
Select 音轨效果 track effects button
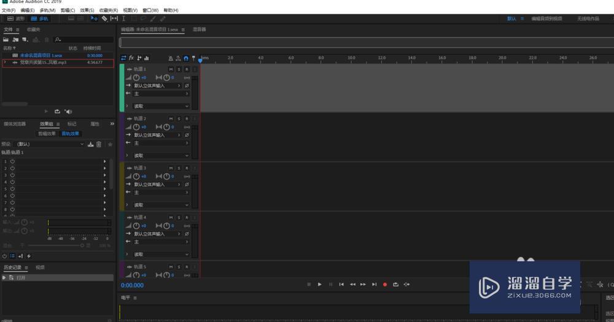pos(71,134)
